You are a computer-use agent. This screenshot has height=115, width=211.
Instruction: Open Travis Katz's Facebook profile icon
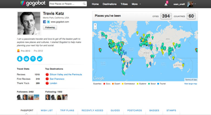pyautogui.click(x=45, y=22)
